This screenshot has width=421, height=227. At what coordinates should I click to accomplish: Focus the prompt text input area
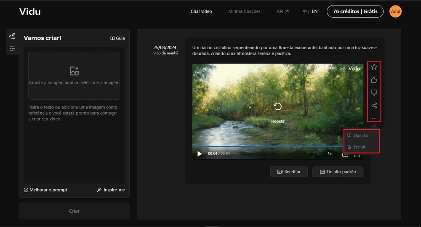(x=74, y=142)
